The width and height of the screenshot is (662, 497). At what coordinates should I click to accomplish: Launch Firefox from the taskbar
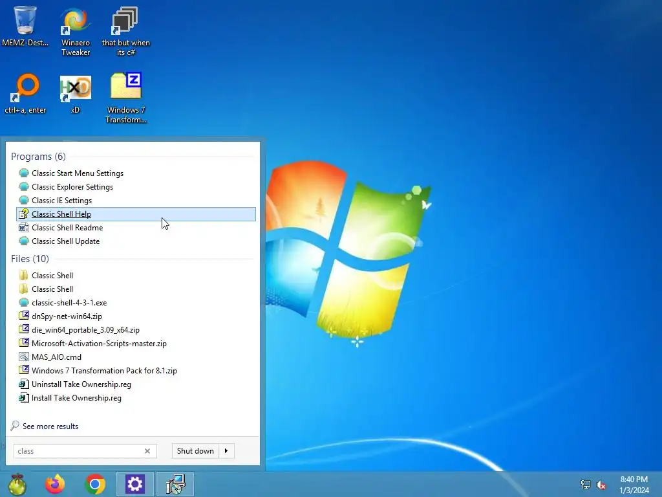point(56,484)
